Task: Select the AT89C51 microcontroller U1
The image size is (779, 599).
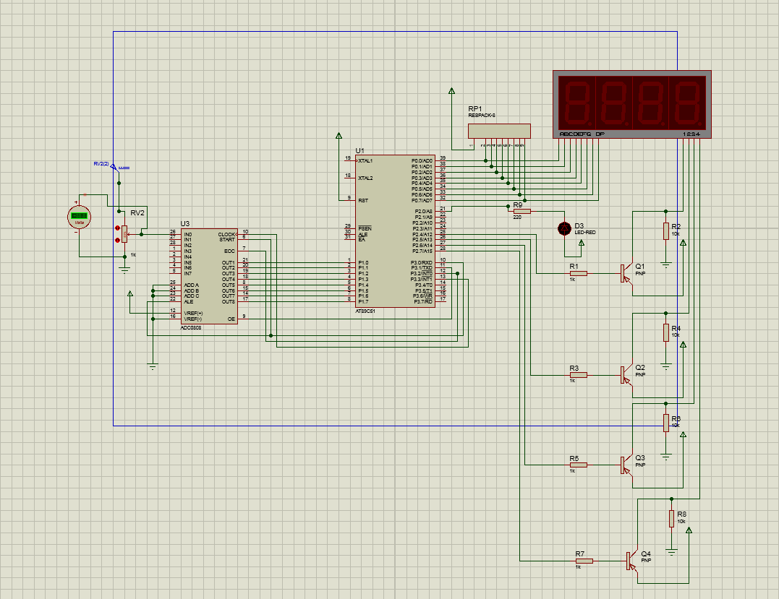Action: coord(395,230)
